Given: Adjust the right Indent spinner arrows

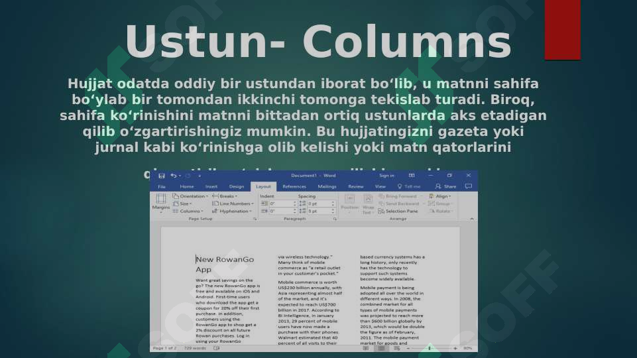Looking at the screenshot, I should tap(294, 211).
